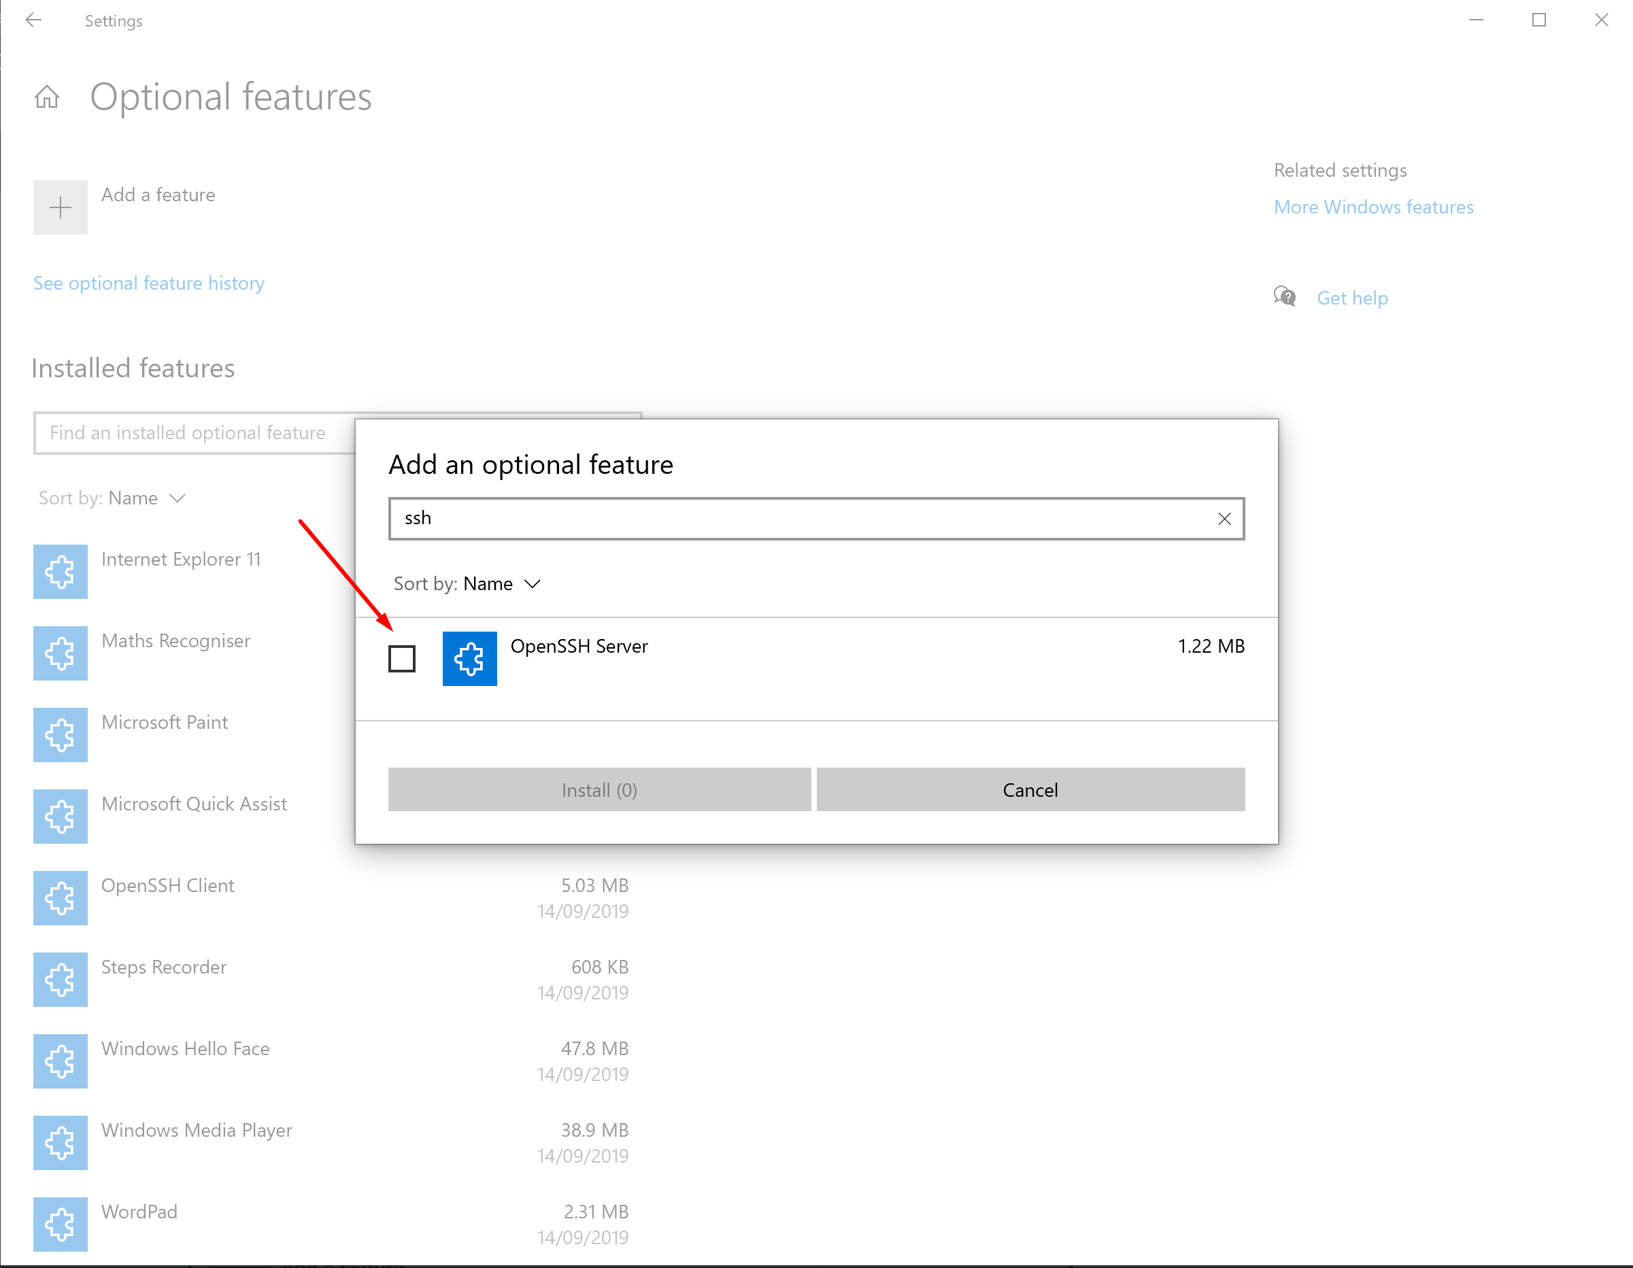Screen dimensions: 1633x1268
Task: Open the Sort by dropdown under Installed features
Action: pos(178,497)
